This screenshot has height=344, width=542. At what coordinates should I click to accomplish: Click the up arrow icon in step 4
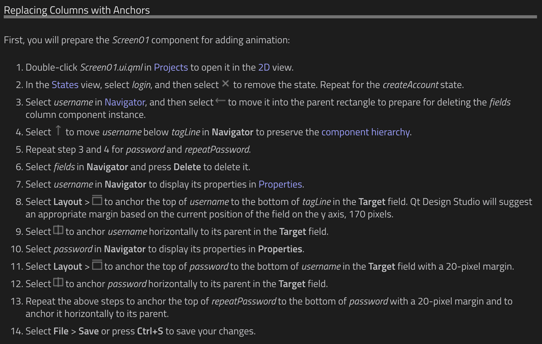point(58,131)
